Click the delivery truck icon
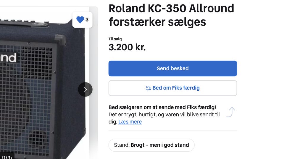This screenshot has width=284, height=159. pyautogui.click(x=149, y=88)
